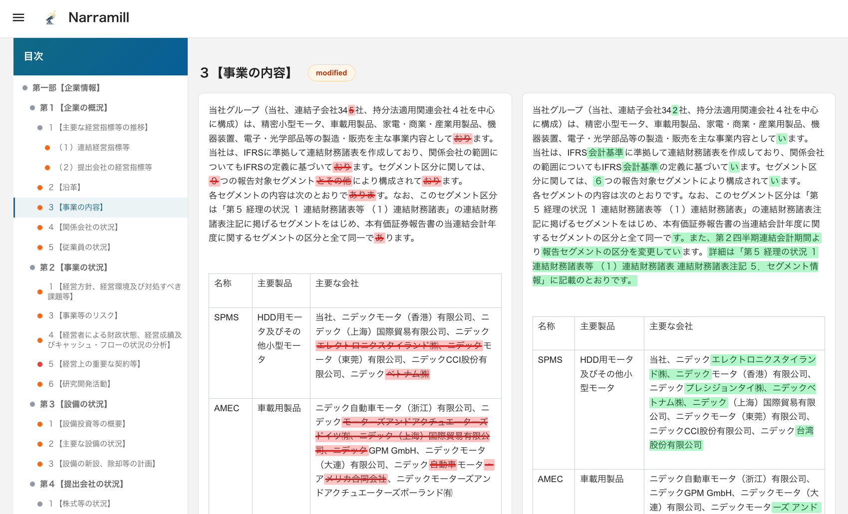
Task: Go to 3【設備の新設、除却等の計画】
Action: point(102,464)
